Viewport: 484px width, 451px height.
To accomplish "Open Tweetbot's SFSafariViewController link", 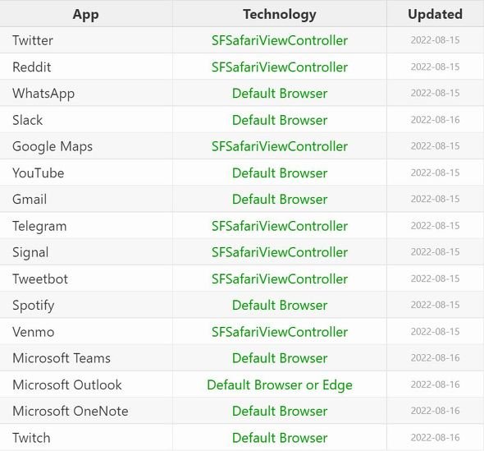I will (280, 278).
